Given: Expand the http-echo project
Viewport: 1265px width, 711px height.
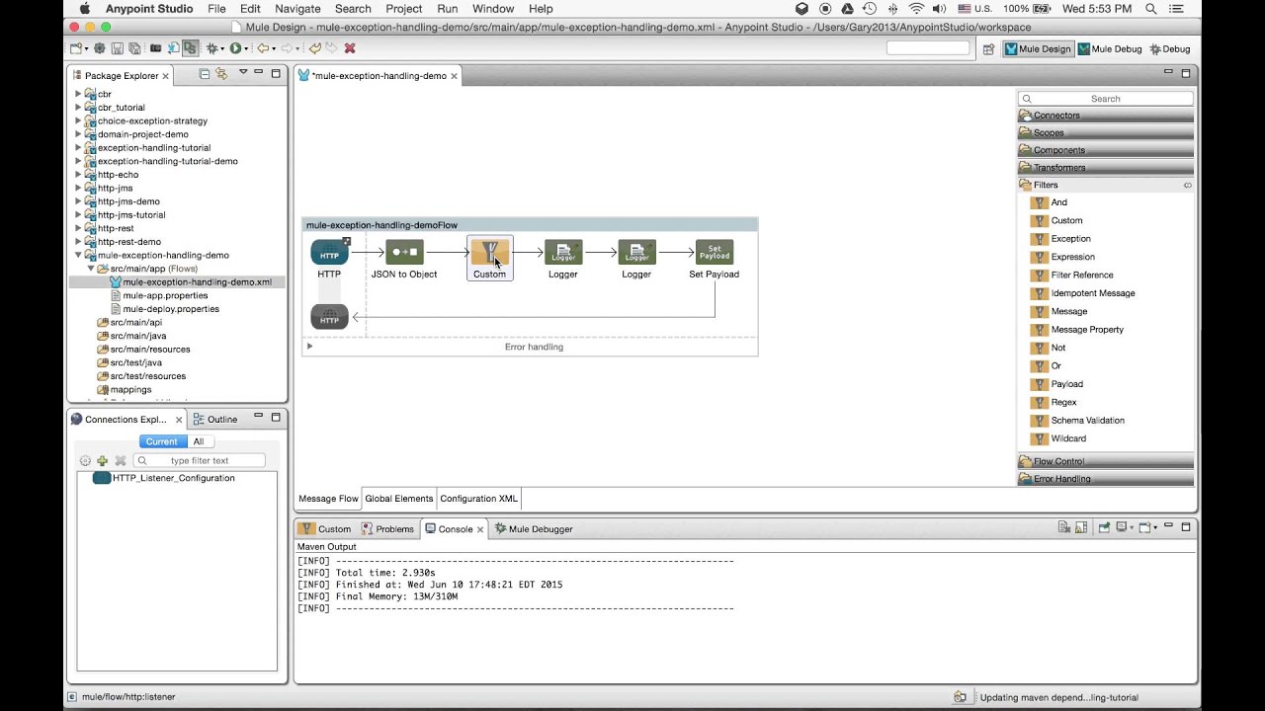Looking at the screenshot, I should [x=78, y=175].
